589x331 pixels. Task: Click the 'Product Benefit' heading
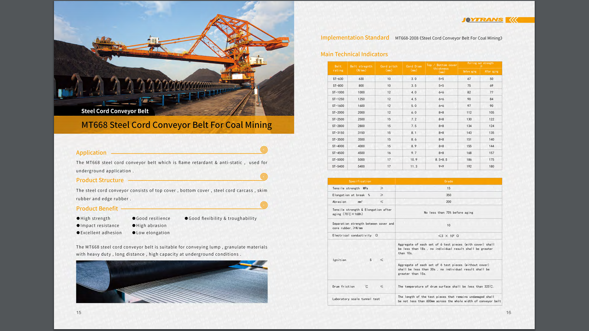click(97, 209)
